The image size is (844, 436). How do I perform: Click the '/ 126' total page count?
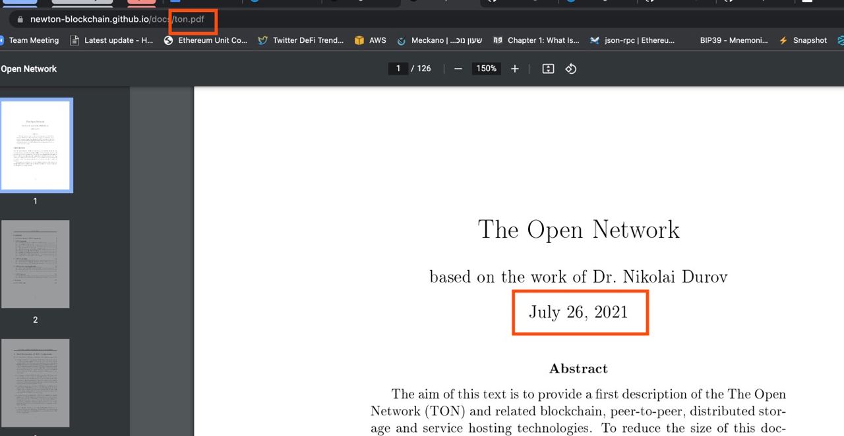pyautogui.click(x=421, y=68)
